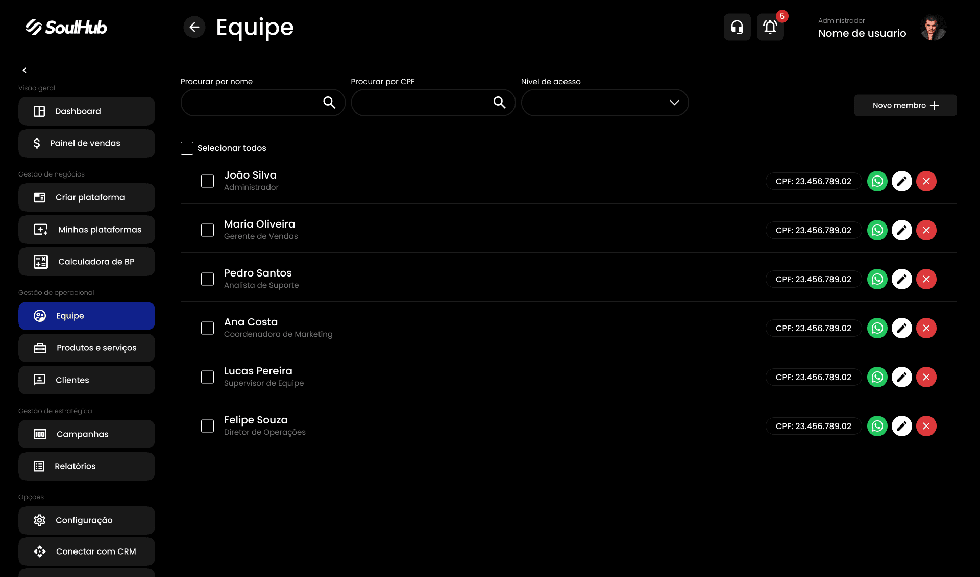Go back using arrow beside Equipe title
Viewport: 980px width, 577px height.
coord(194,27)
